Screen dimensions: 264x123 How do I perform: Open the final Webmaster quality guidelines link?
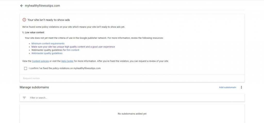click(x=47, y=53)
